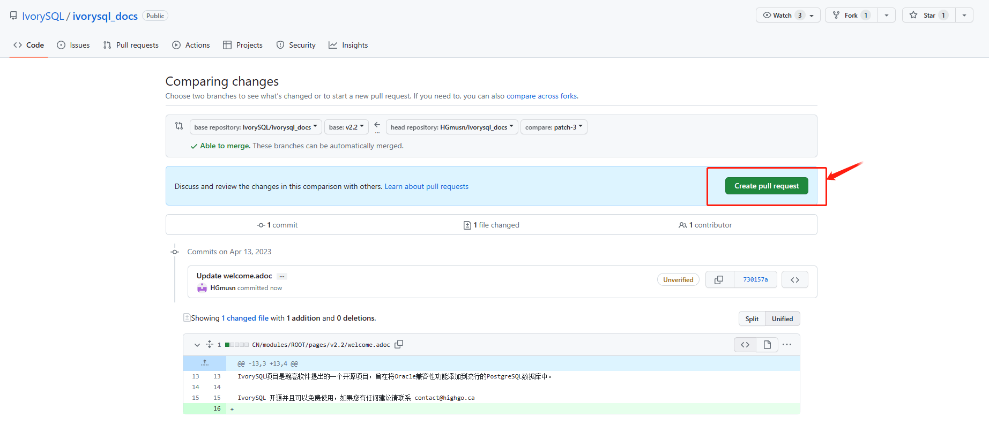
Task: Collapse the welcome.adoc file diff
Action: tap(197, 345)
